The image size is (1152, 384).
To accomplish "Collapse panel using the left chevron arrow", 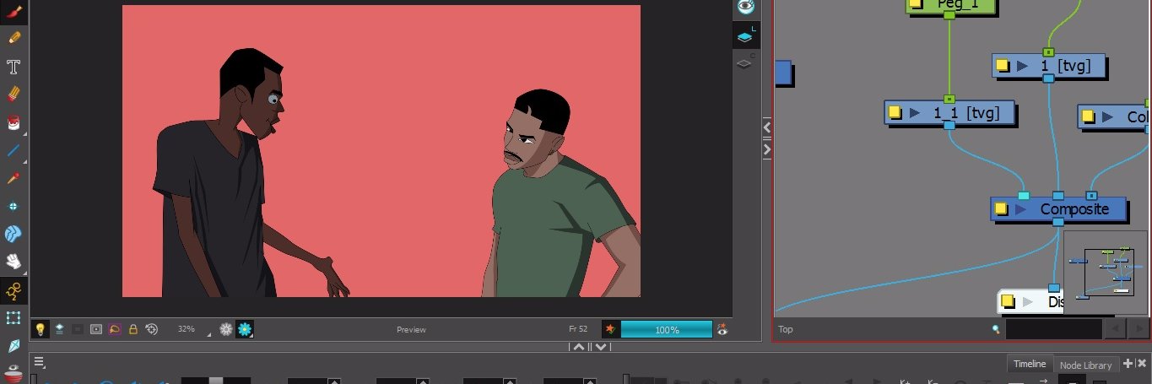I will pyautogui.click(x=767, y=127).
